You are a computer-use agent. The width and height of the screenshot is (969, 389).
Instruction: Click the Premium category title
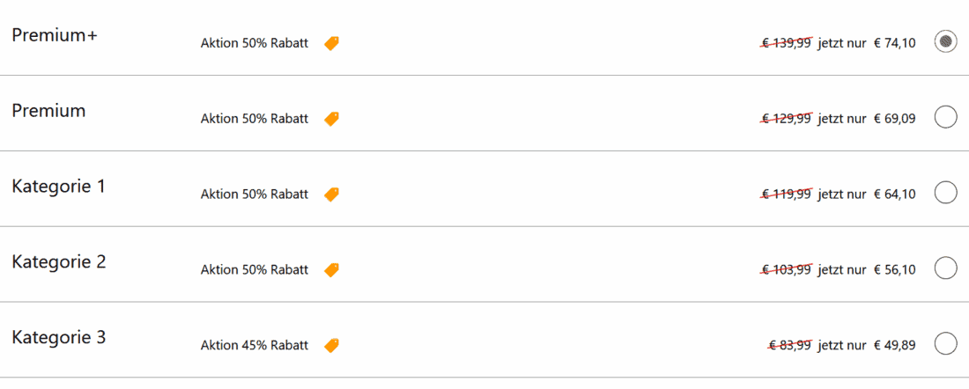pos(48,111)
